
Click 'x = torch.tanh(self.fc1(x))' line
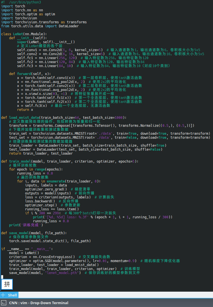pyautogui.click(x=80, y=98)
